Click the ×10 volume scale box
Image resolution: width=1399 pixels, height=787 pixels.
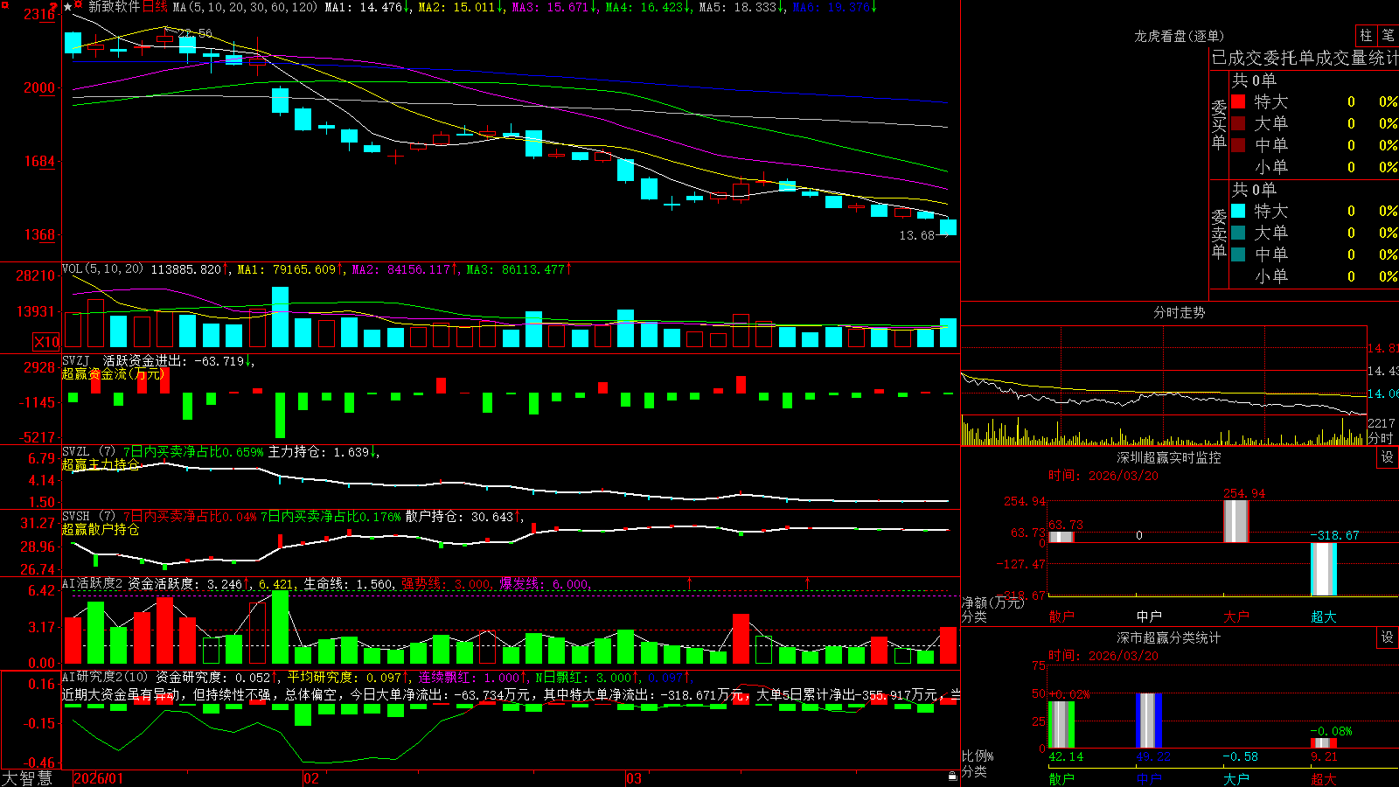[46, 342]
